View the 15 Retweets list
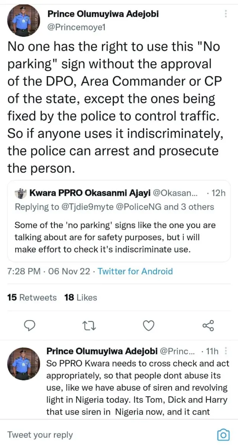 [x=32, y=297]
